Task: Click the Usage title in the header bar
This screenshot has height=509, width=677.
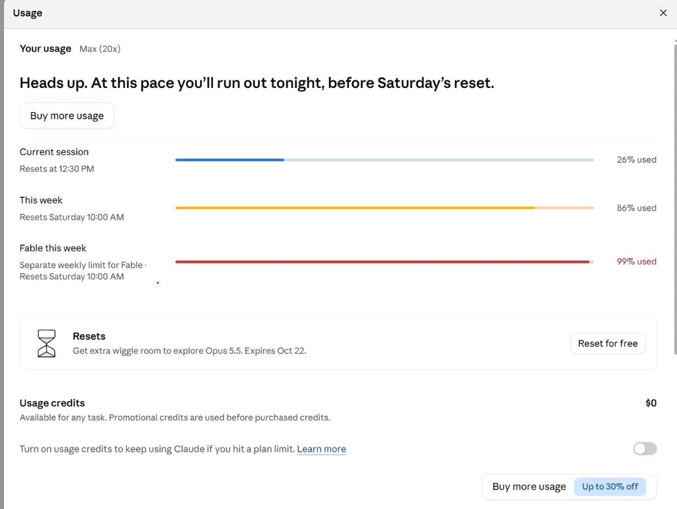Action: click(x=28, y=13)
